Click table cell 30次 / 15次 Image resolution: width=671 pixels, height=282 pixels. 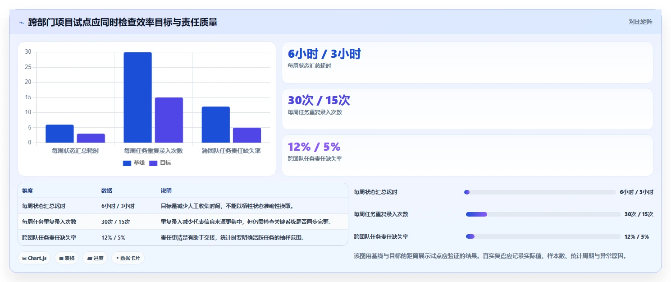click(116, 222)
